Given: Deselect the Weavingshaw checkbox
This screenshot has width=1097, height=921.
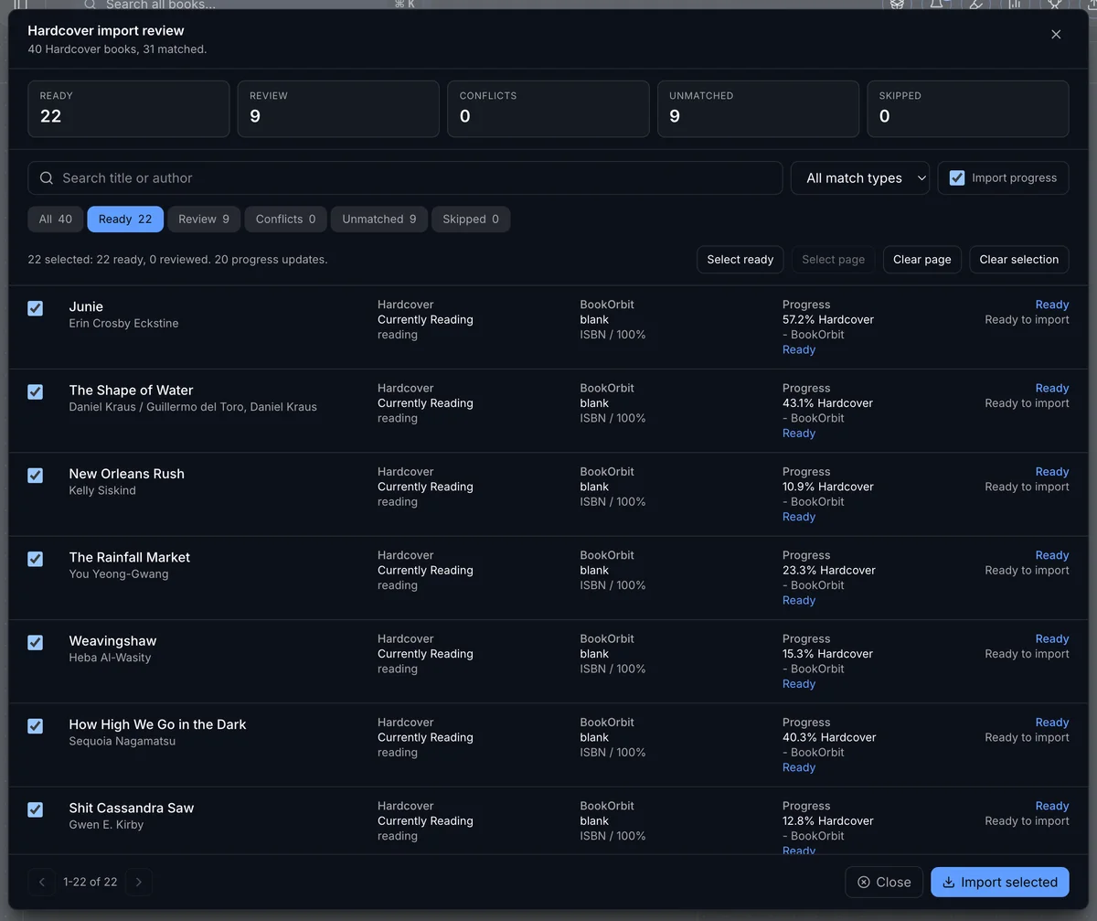Looking at the screenshot, I should (36, 642).
